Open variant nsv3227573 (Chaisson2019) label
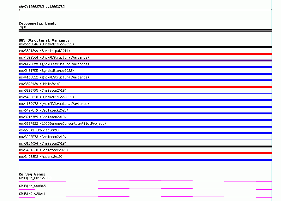Screen dimensions: 281x201 pos(43,137)
